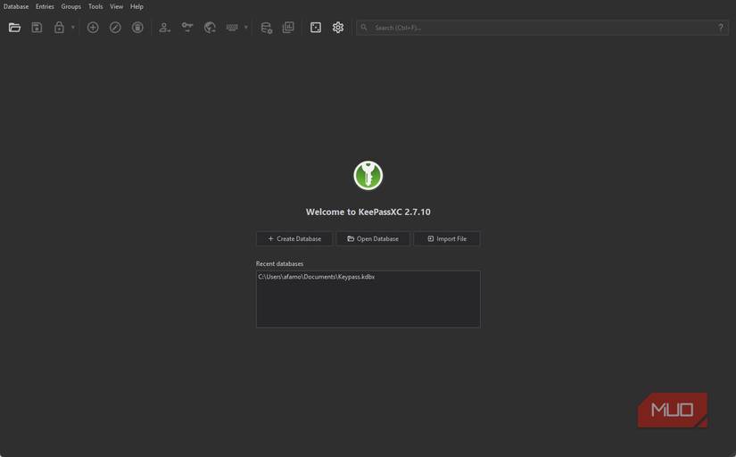
Task: Click the Import File button
Action: (x=446, y=238)
